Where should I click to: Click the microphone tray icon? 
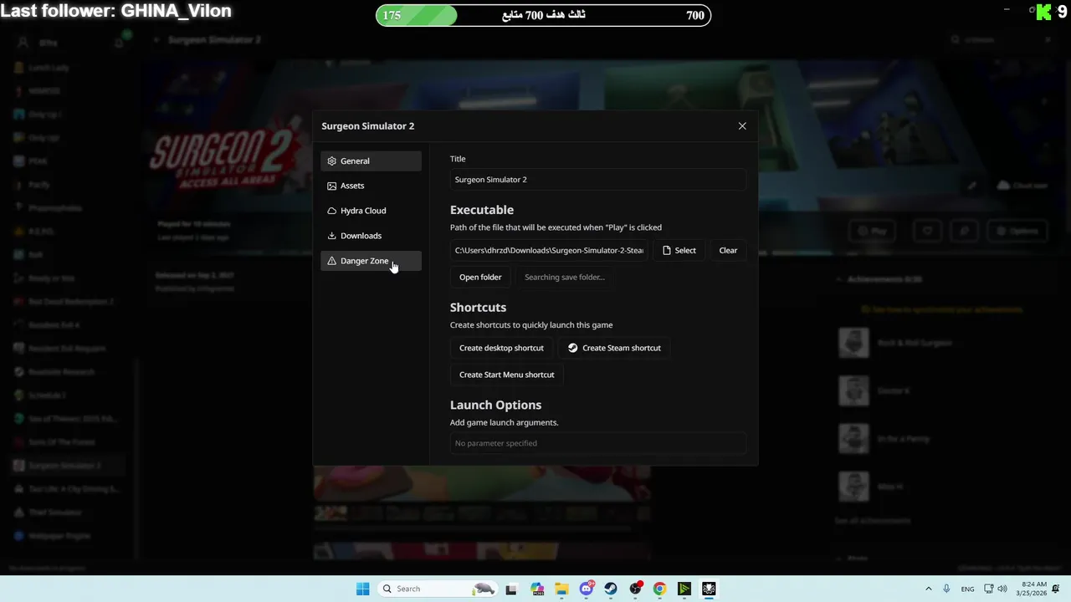(x=946, y=589)
